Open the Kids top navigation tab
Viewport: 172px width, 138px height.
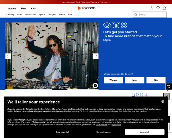pos(33,9)
